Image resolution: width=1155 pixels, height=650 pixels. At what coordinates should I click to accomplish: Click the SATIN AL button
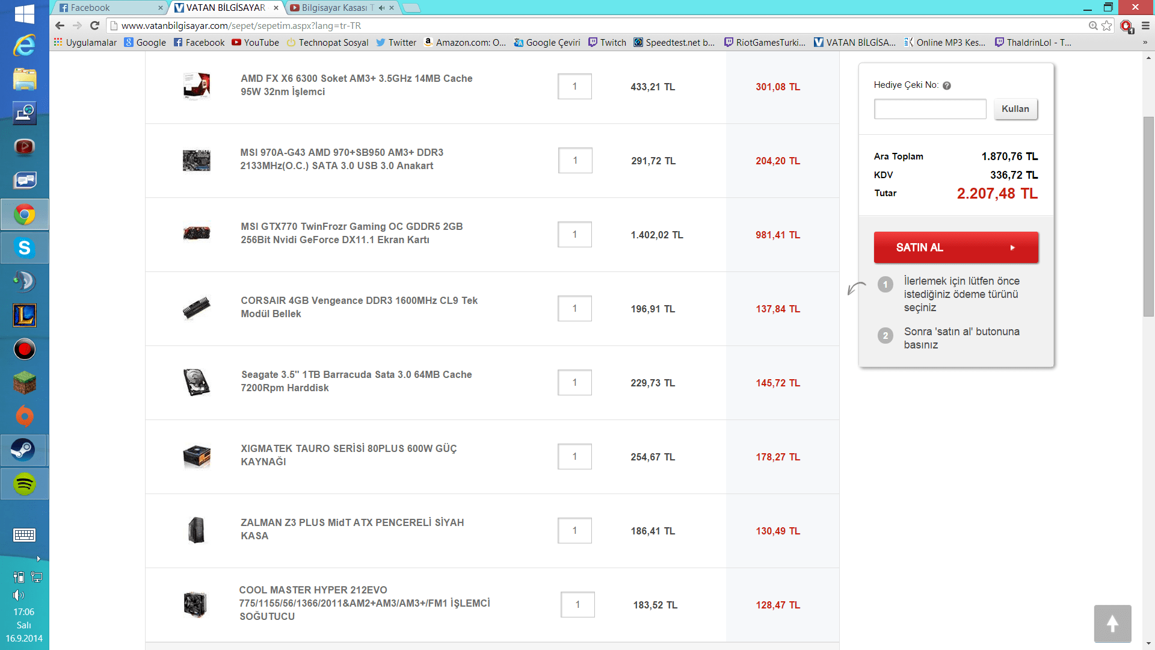tap(956, 247)
